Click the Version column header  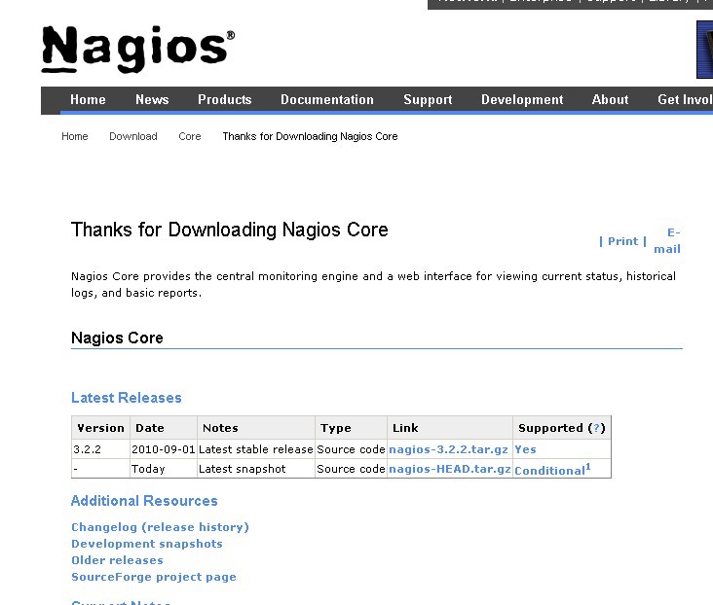100,428
